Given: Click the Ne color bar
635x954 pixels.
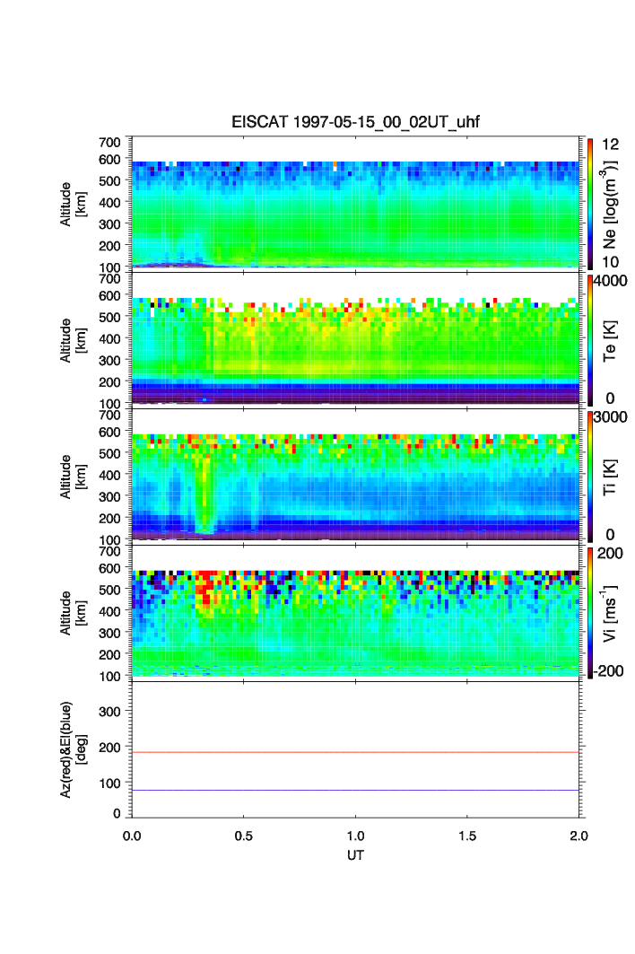Looking at the screenshot, I should pos(590,204).
